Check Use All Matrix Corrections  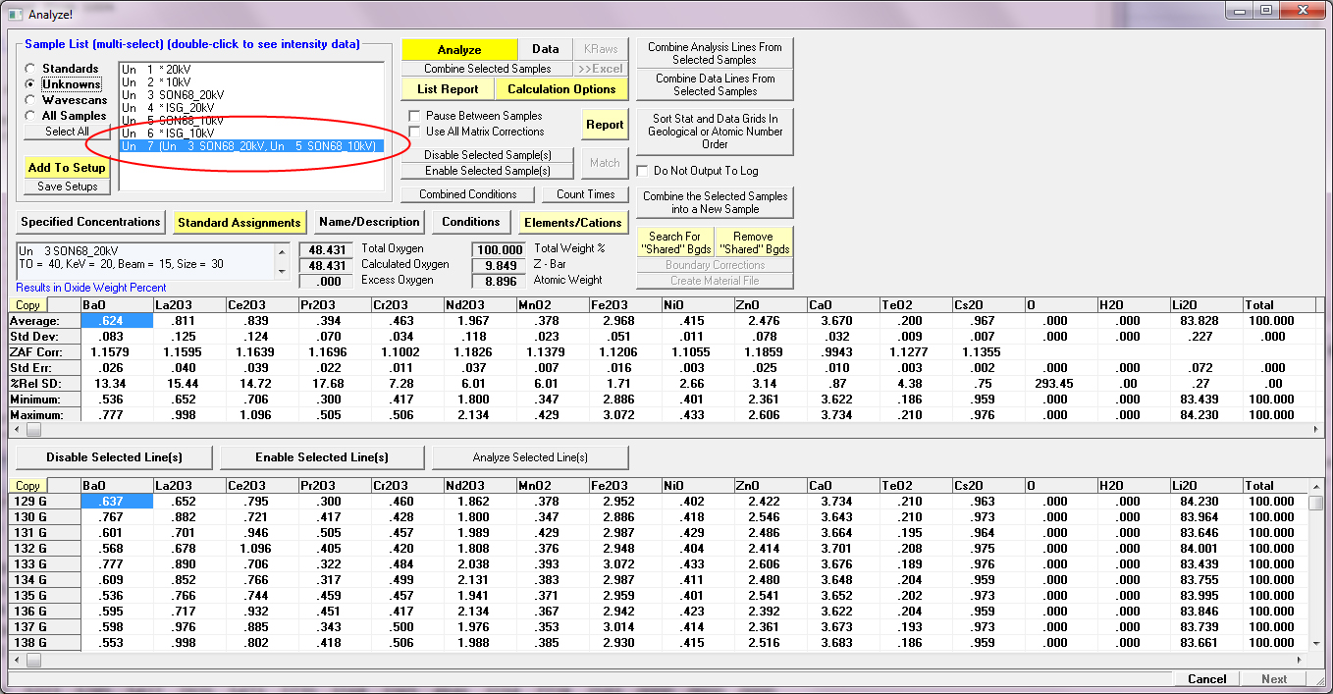(x=414, y=132)
